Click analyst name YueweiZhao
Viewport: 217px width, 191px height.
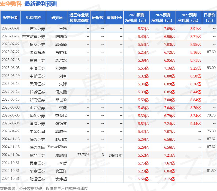click(x=57, y=147)
